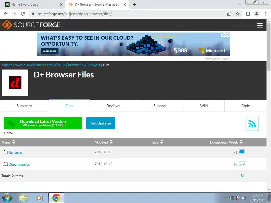Sort by Modified column arrows
271x203 pixels.
click(x=111, y=142)
